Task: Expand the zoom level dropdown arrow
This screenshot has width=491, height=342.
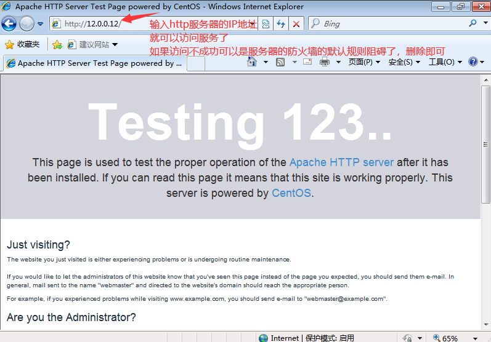Action: 475,338
